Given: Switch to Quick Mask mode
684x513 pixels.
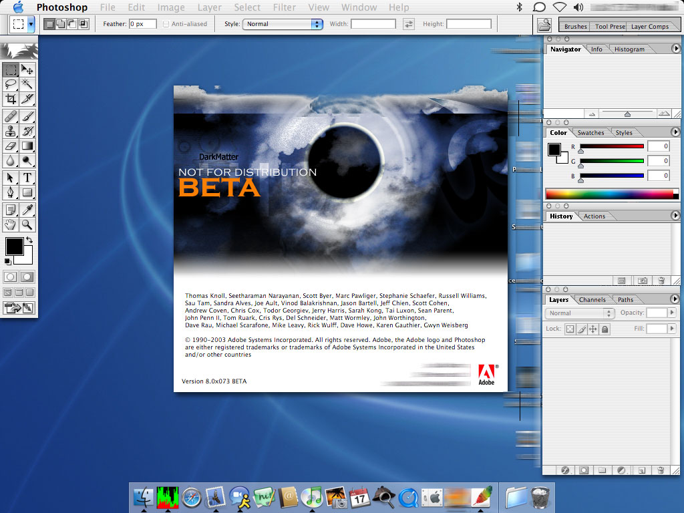Looking at the screenshot, I should coord(27,277).
